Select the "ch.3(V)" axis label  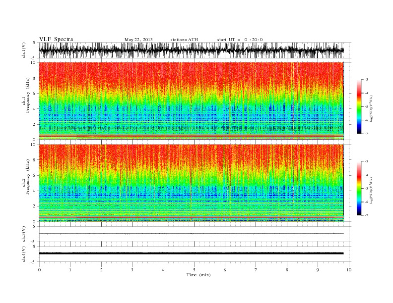(24, 234)
